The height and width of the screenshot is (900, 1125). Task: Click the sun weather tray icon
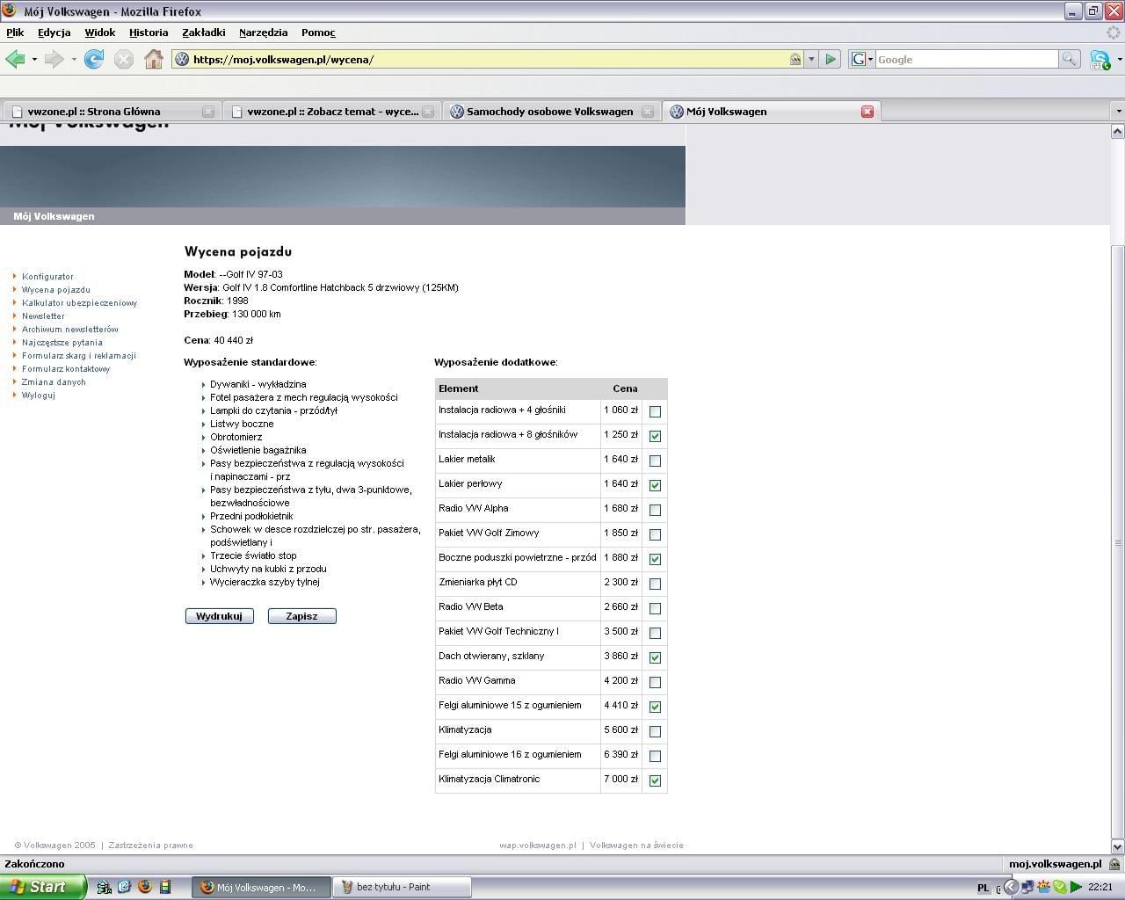pyautogui.click(x=1044, y=887)
